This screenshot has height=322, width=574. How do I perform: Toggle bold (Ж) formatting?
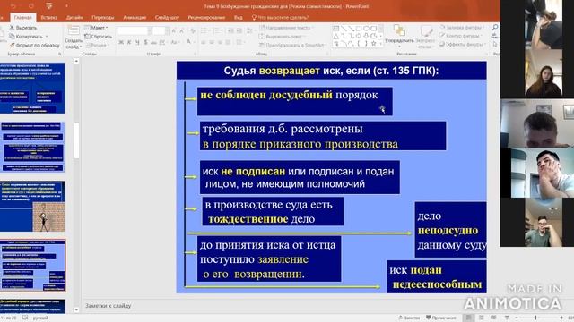coord(121,43)
